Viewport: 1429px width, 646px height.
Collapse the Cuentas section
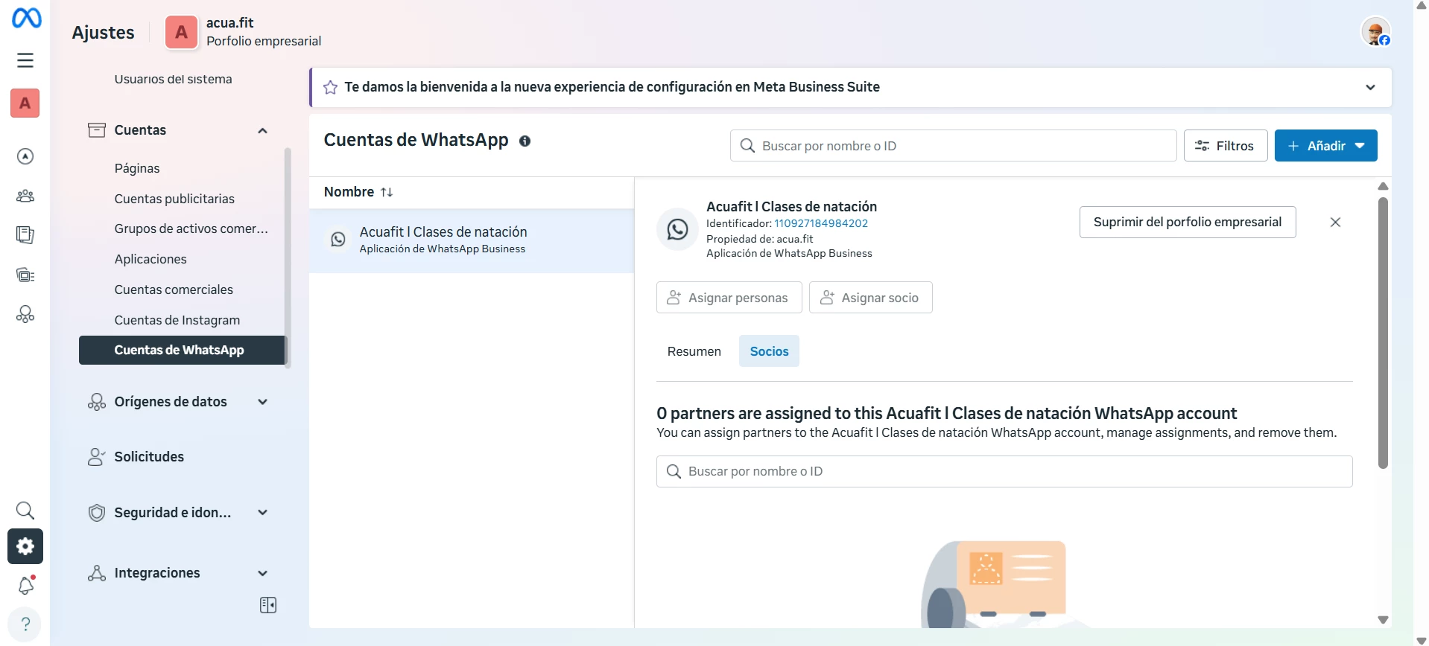(x=262, y=131)
